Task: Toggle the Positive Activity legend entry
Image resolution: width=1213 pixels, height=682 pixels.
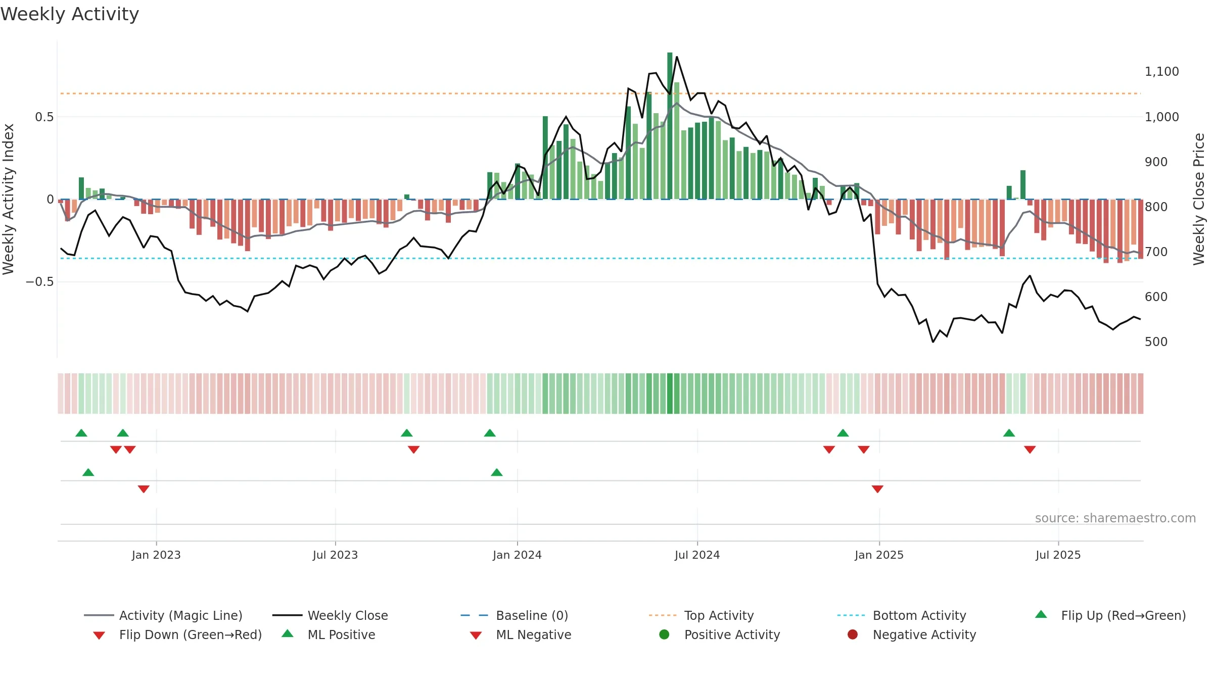Action: 719,635
